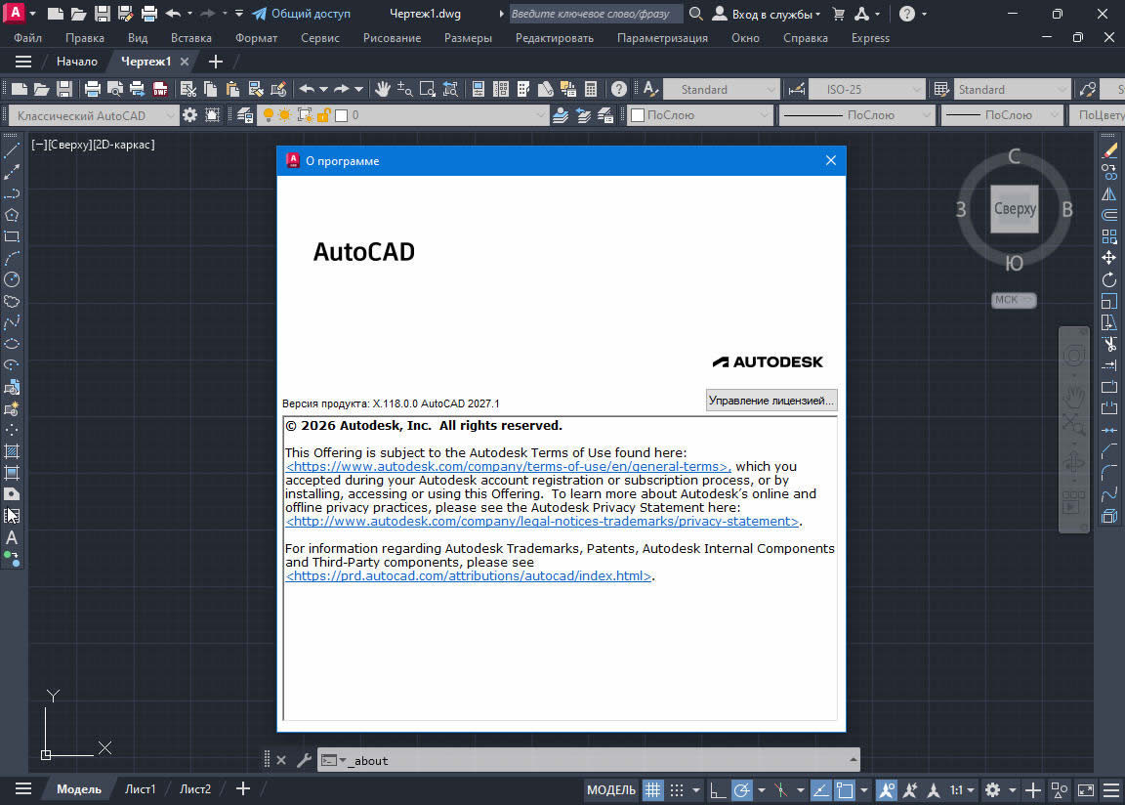Toggle 2D object snap in status bar

pyautogui.click(x=845, y=790)
